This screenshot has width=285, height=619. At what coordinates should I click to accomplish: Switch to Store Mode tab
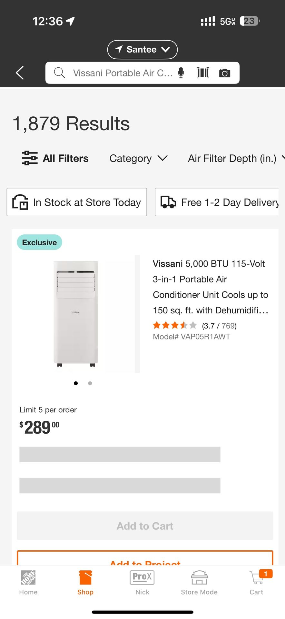pos(199,582)
